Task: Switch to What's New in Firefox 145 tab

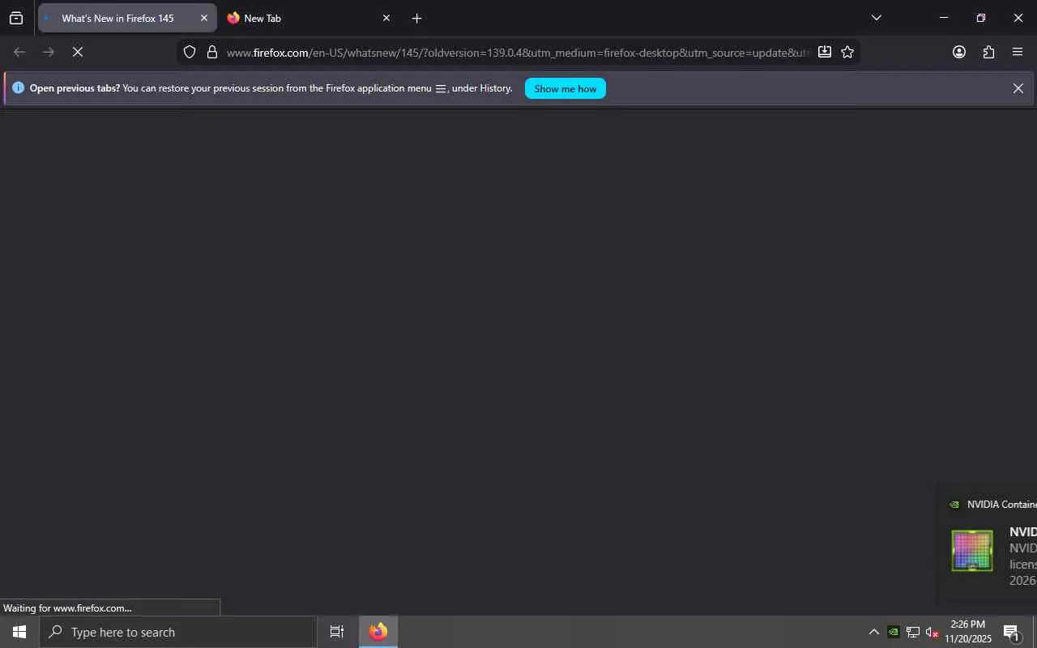Action: point(127,18)
